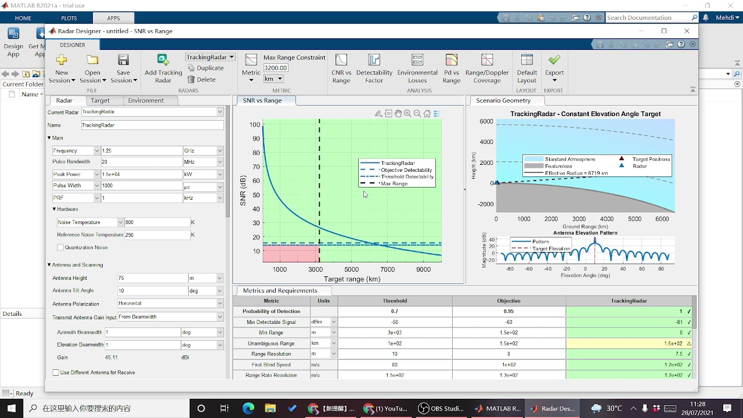
Task: Activate the pan hand tool on plot
Action: click(398, 114)
